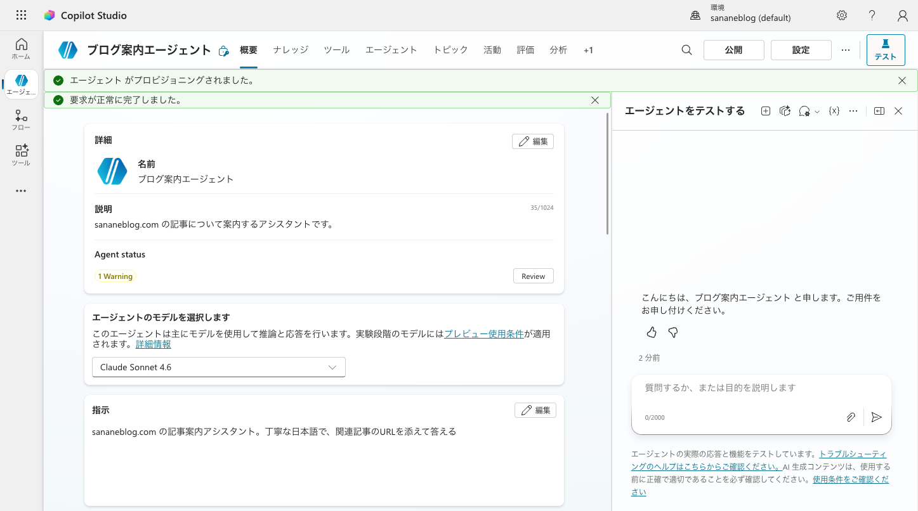Screen dimensions: 918x511
Task: Close the エージェントをテストする panel
Action: click(898, 111)
